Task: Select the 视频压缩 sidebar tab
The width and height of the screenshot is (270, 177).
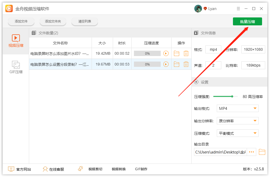Action: [16, 41]
